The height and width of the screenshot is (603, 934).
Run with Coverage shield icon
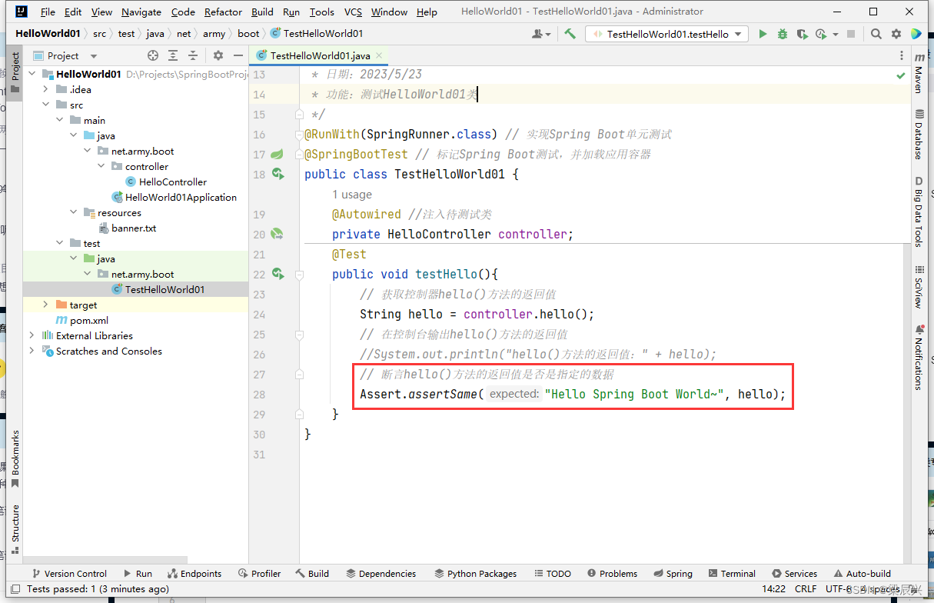pyautogui.click(x=802, y=34)
